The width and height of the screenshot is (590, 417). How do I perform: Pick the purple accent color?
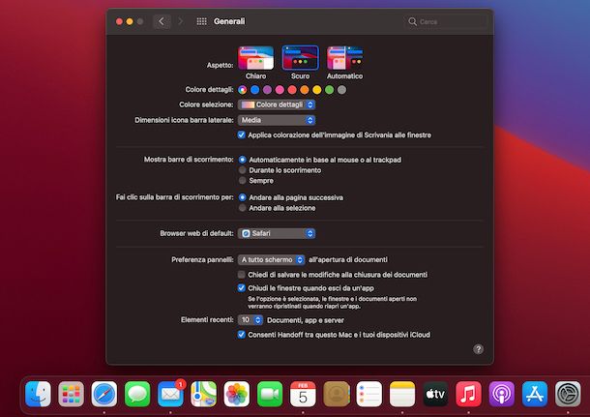pos(268,90)
